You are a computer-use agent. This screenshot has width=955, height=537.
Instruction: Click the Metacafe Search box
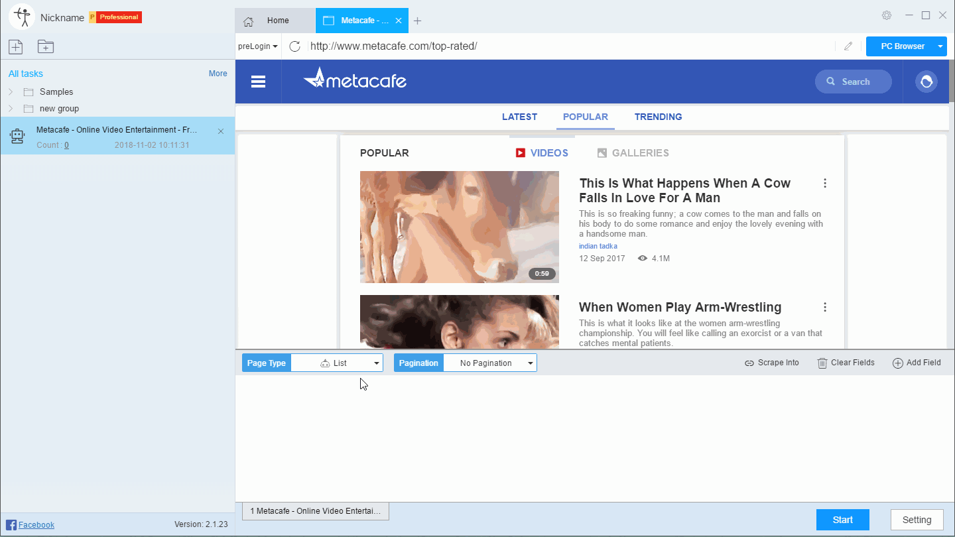coord(853,82)
